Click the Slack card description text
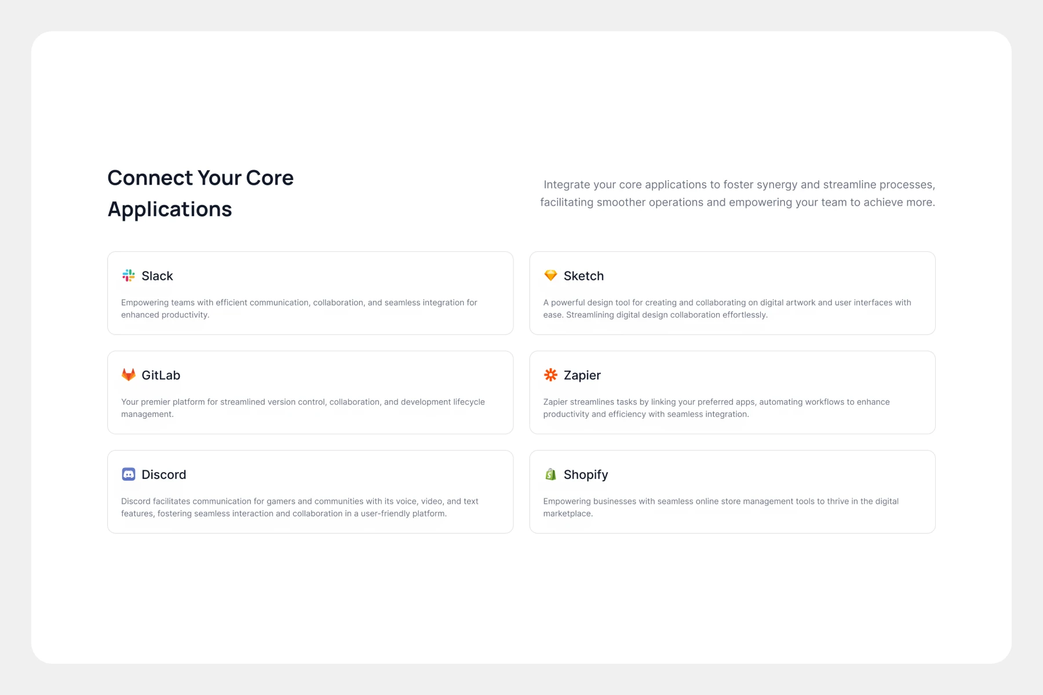Viewport: 1043px width, 695px height. pos(299,309)
